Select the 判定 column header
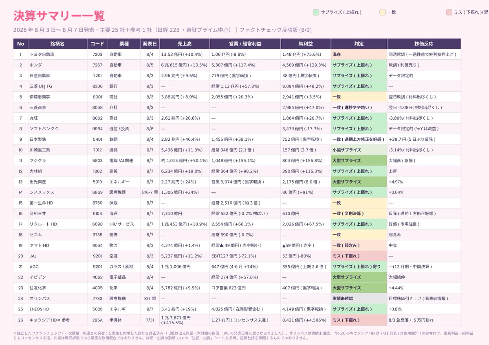The image size is (489, 345). tap(359, 44)
